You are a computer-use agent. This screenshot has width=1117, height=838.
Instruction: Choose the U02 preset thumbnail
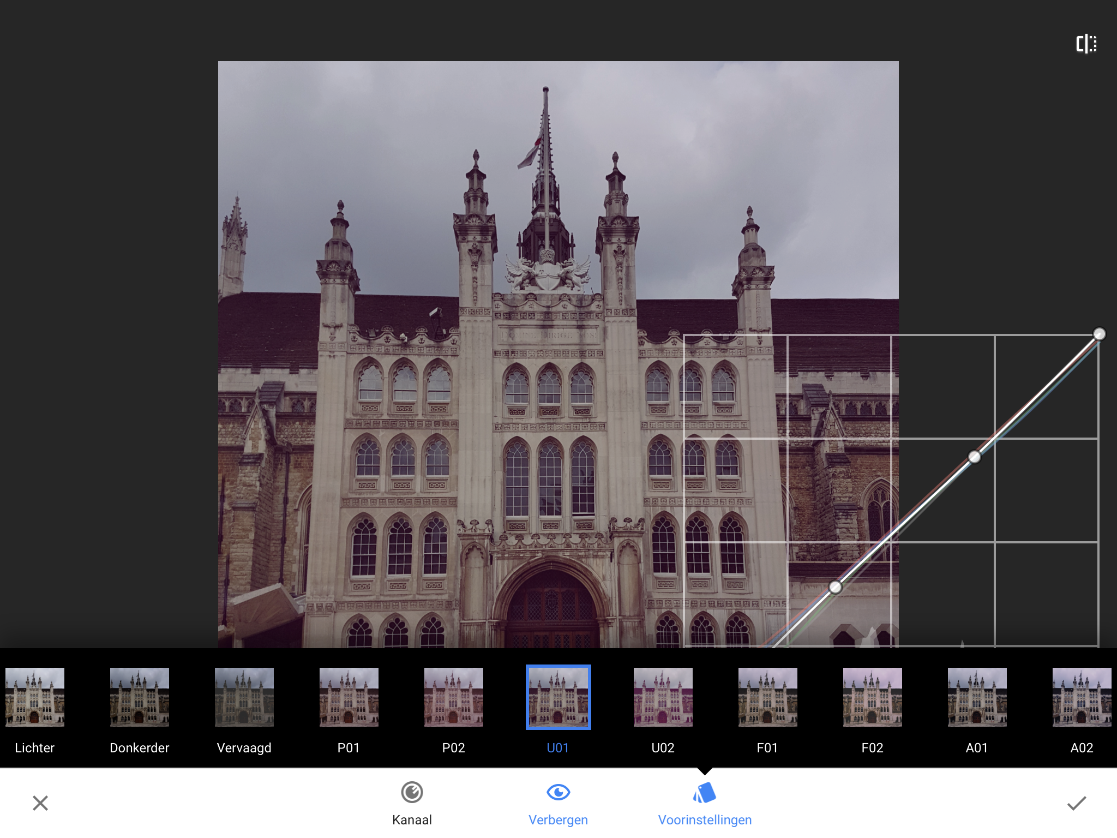click(x=663, y=697)
